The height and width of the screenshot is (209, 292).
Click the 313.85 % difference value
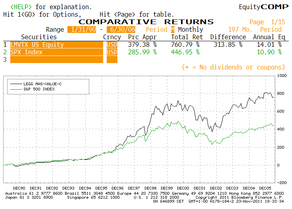click(228, 45)
